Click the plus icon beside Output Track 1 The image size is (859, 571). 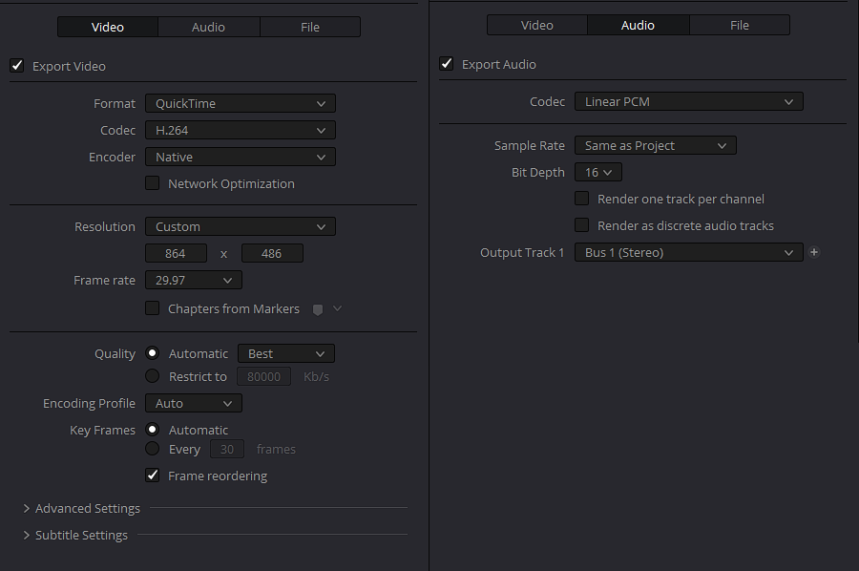(x=814, y=253)
